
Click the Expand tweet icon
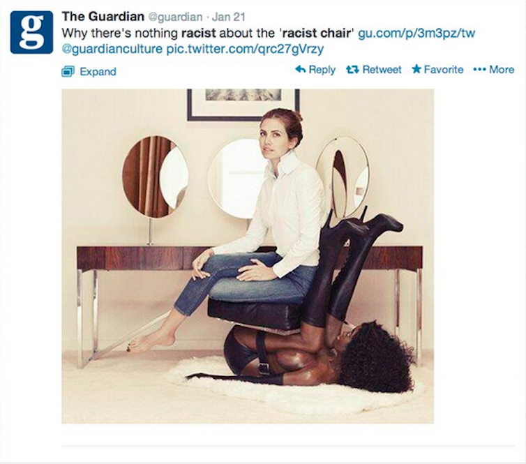pyautogui.click(x=68, y=71)
